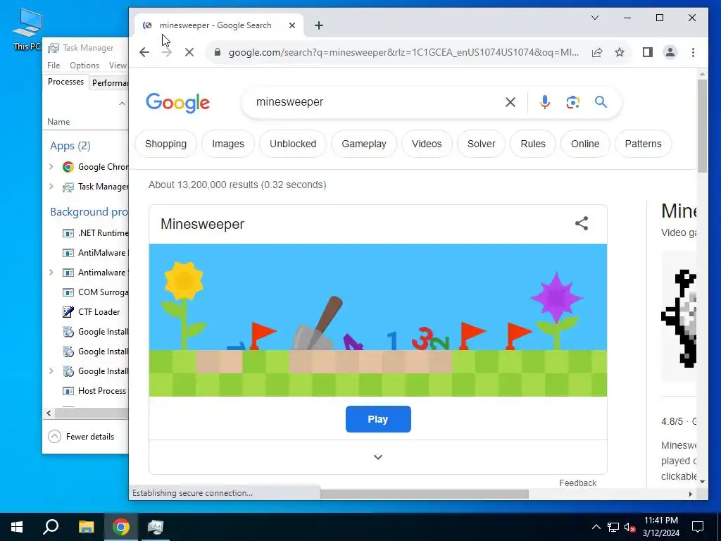This screenshot has height=541, width=721.
Task: Select the Images filter chip
Action: pyautogui.click(x=228, y=144)
